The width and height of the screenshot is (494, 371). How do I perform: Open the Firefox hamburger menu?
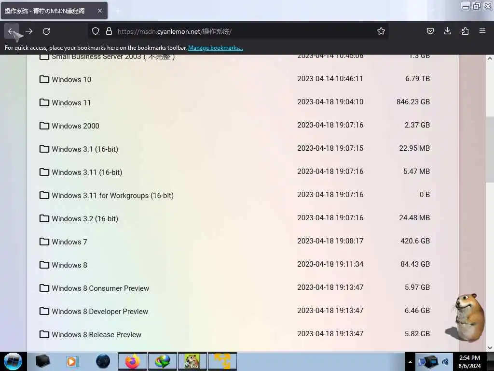(482, 31)
